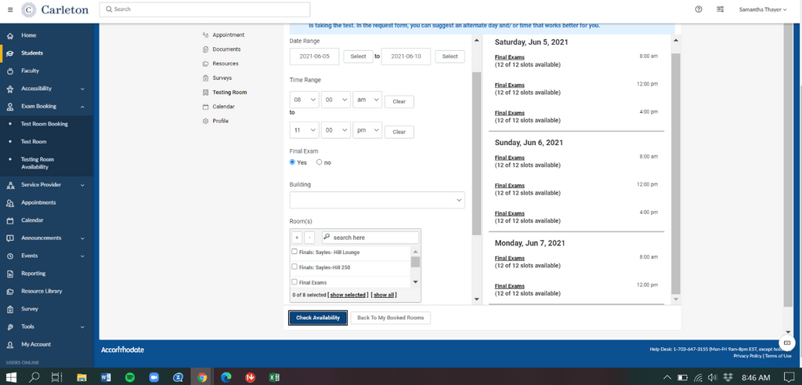The height and width of the screenshot is (385, 802).
Task: Click the rooms list scrollbar down arrow
Action: (415, 281)
